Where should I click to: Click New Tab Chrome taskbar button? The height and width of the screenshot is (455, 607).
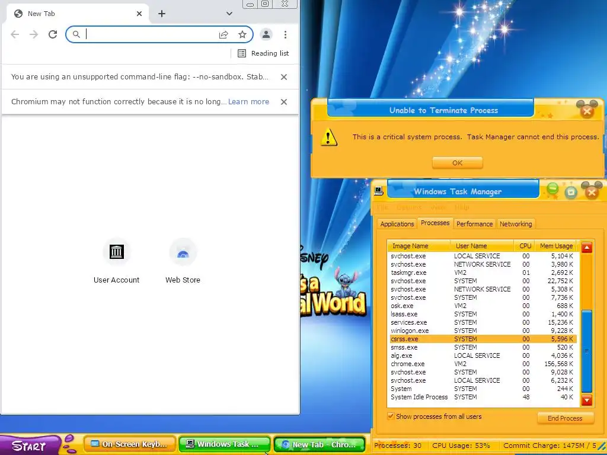click(320, 444)
